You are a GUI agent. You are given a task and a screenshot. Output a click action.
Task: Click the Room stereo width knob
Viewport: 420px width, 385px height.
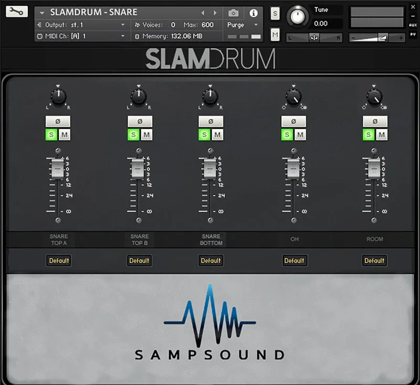pyautogui.click(x=374, y=97)
